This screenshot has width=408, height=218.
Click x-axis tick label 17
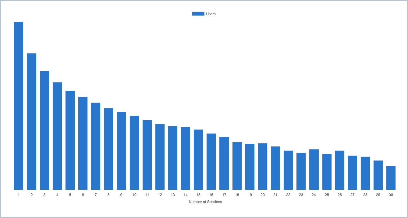[x=224, y=195]
